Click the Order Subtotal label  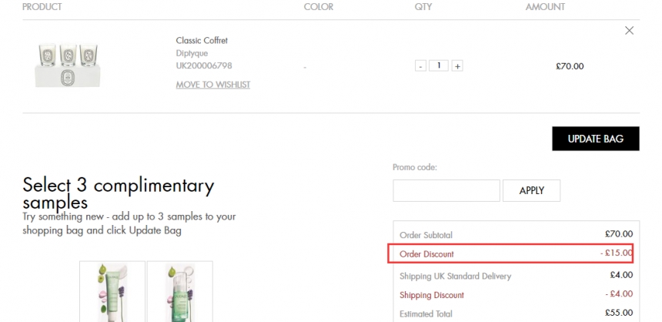(426, 234)
